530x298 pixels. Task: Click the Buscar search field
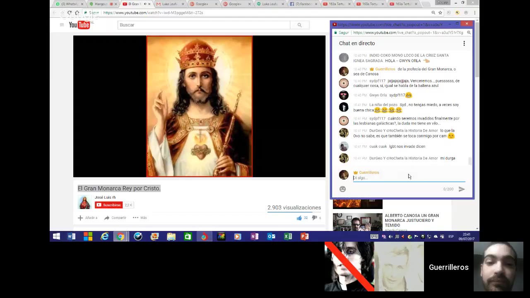(204, 25)
